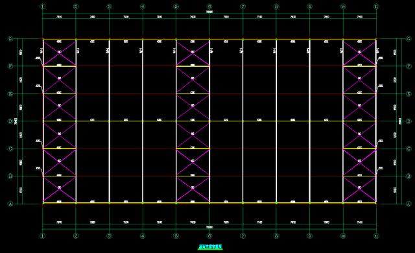Viewport: 415px width, 253px height.
Task: Click the bottom axis bubble numbered 3
Action: pos(110,235)
